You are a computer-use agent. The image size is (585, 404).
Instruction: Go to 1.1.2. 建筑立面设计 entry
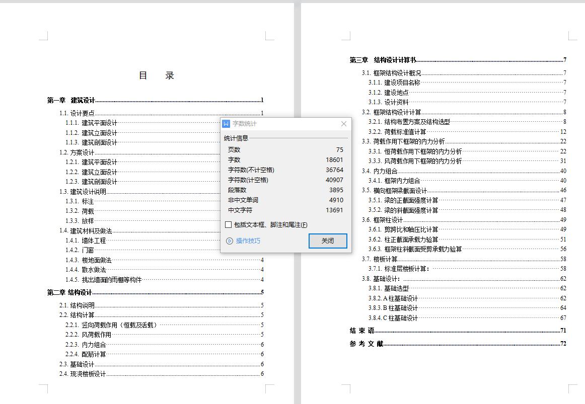pos(142,133)
